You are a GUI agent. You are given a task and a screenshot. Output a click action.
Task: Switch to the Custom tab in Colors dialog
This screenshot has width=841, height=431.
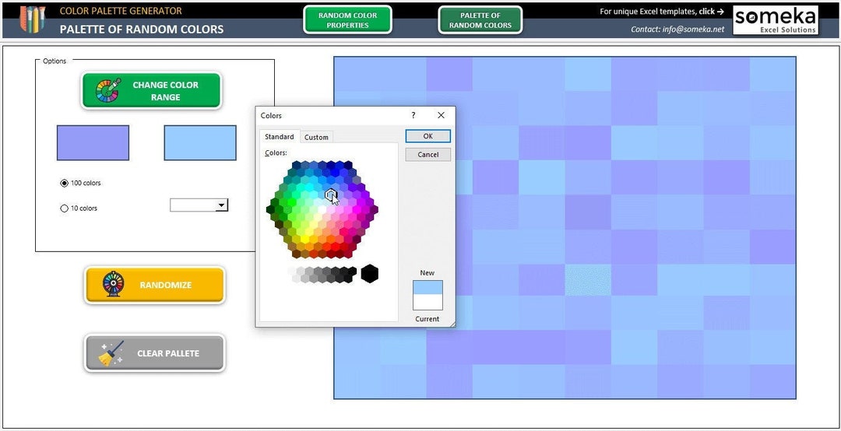pyautogui.click(x=316, y=137)
